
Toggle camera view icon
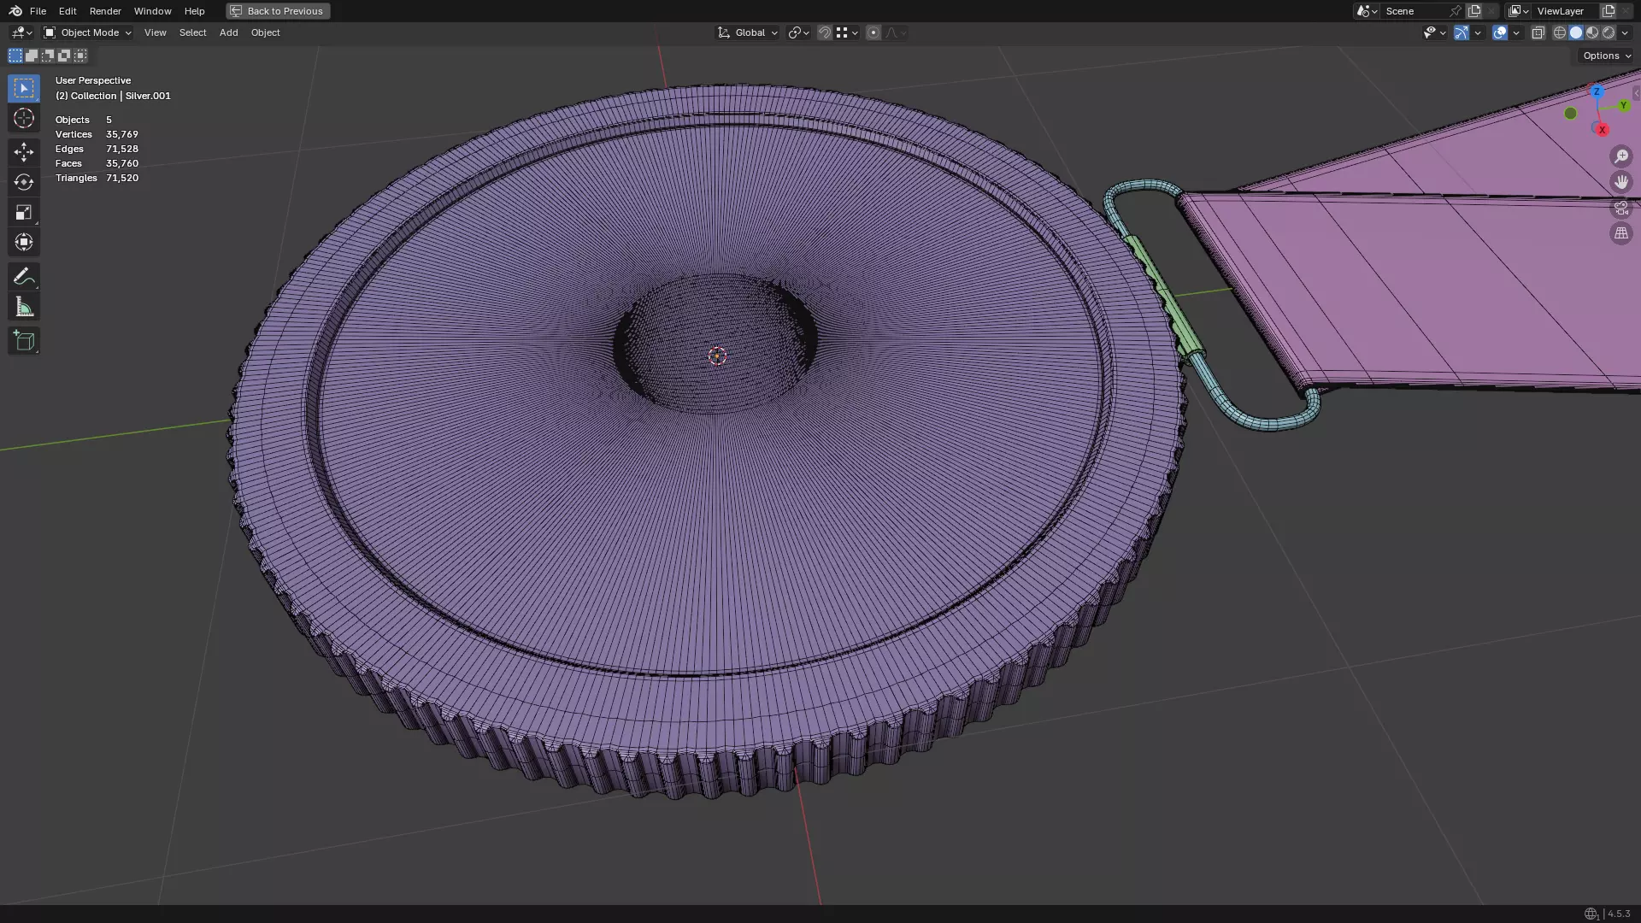pyautogui.click(x=1621, y=208)
